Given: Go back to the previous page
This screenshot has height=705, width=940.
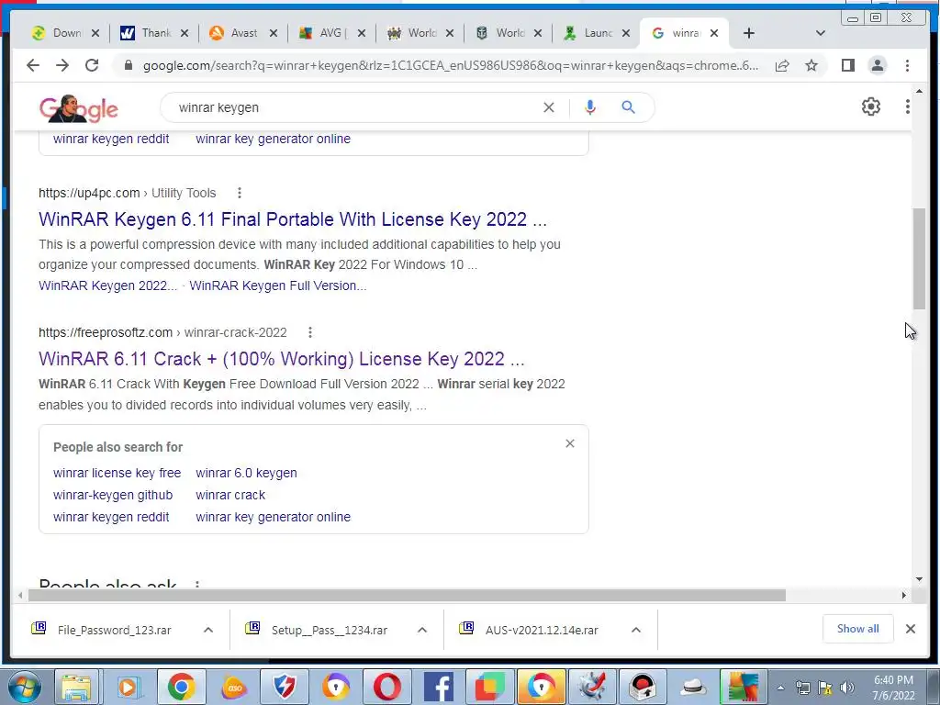Looking at the screenshot, I should pos(33,65).
